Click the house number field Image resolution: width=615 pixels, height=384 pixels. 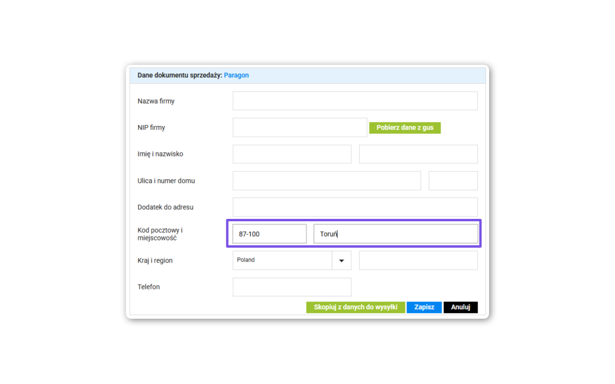[x=453, y=181]
